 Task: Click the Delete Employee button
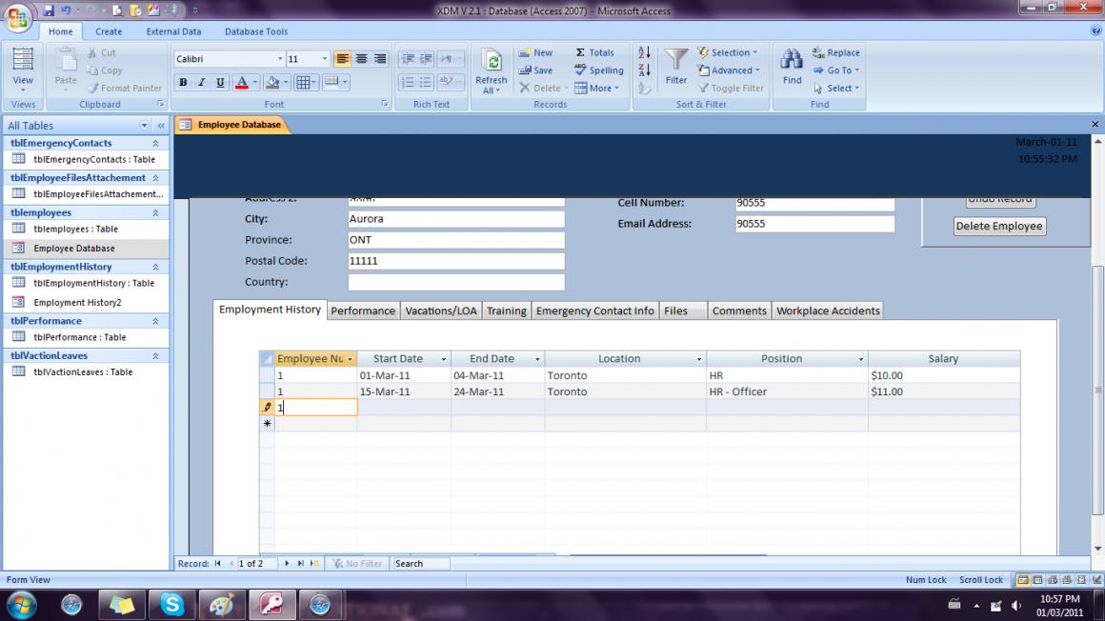click(999, 227)
